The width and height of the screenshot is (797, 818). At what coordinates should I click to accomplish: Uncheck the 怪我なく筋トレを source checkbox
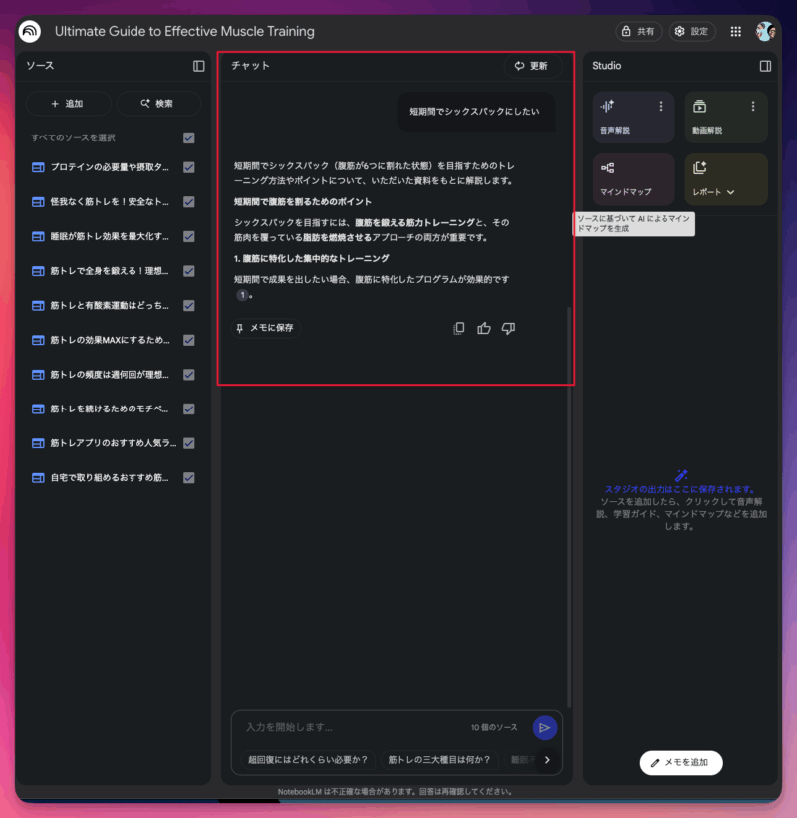point(189,202)
